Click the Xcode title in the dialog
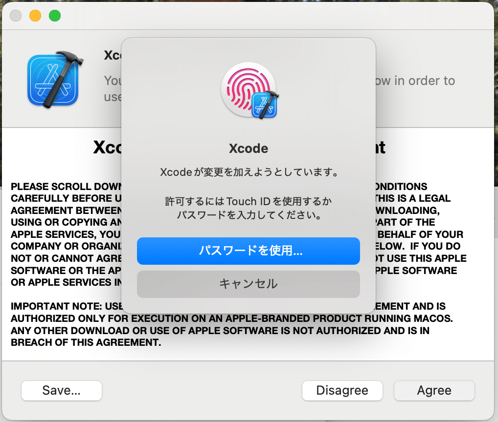The height and width of the screenshot is (422, 498). tap(248, 148)
